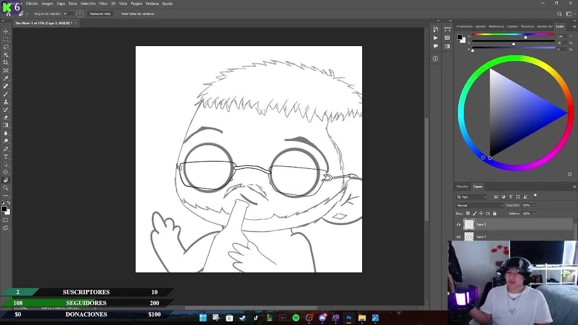
Task: Select the Zoom tool
Action: (6, 188)
